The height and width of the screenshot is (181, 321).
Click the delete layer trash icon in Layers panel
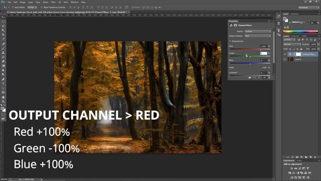(315, 157)
